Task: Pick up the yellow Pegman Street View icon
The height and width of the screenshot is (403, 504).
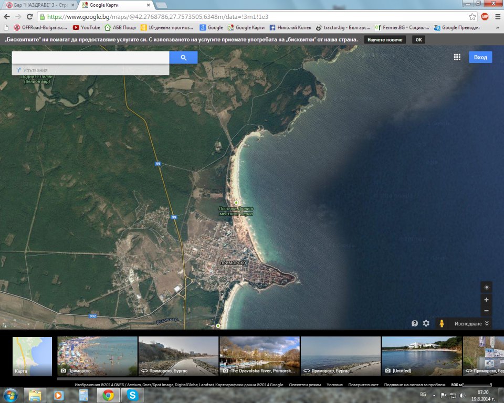Action: tap(442, 324)
